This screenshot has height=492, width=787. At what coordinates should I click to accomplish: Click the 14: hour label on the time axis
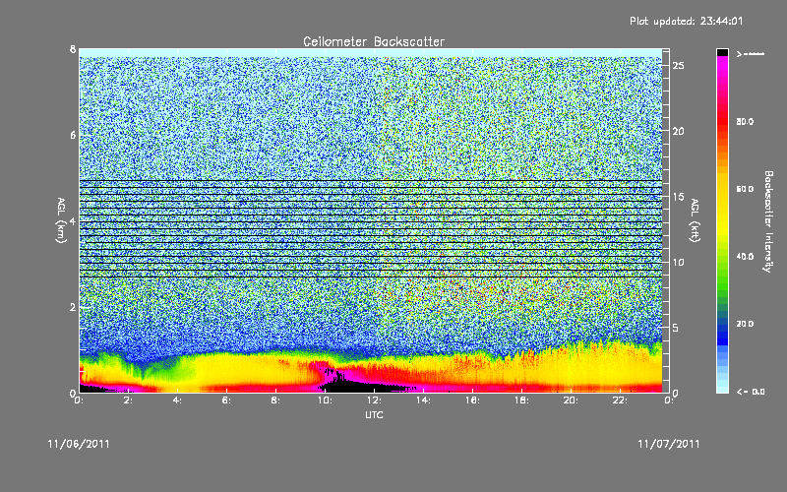(424, 400)
